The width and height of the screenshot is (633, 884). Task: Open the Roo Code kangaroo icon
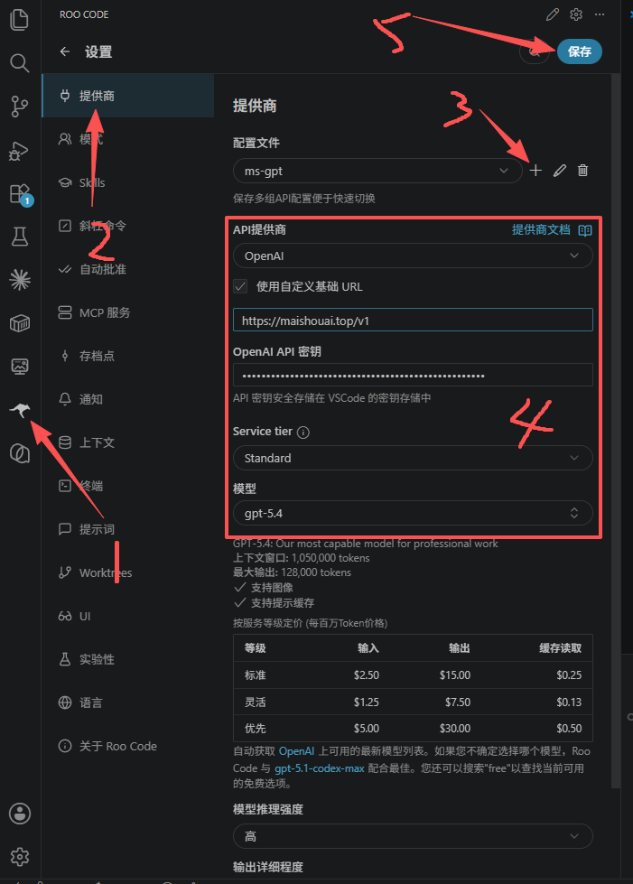point(20,410)
